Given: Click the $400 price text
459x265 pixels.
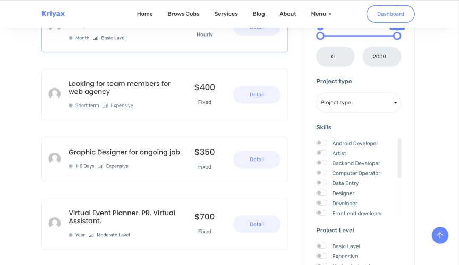Looking at the screenshot, I should click(205, 87).
